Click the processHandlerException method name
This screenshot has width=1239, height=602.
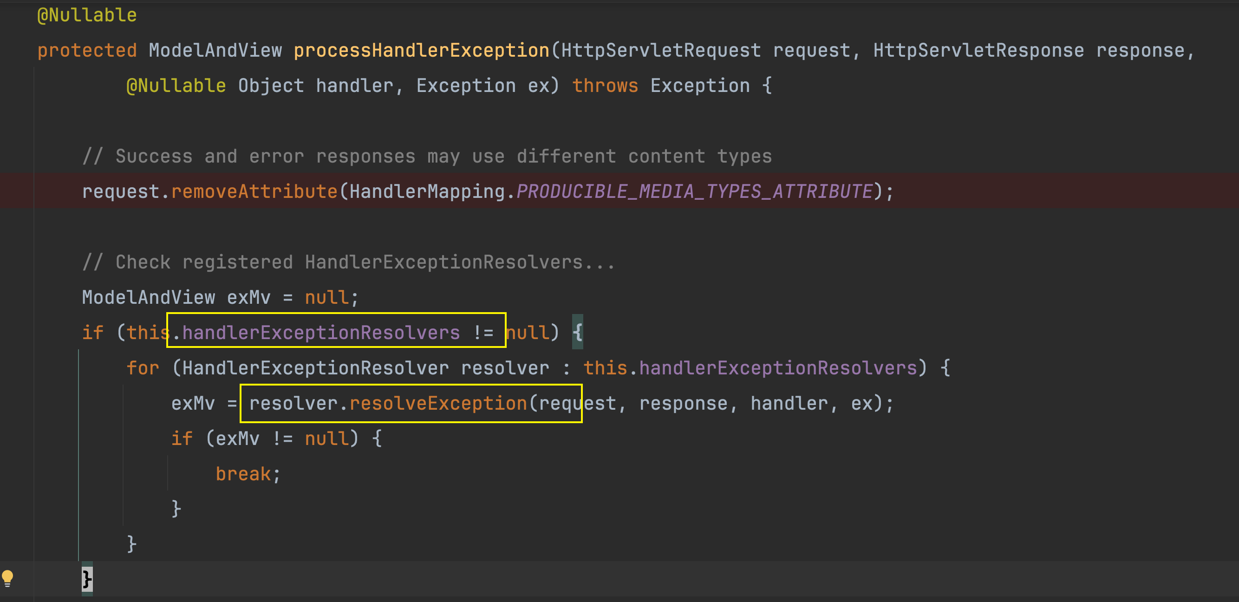pyautogui.click(x=421, y=51)
